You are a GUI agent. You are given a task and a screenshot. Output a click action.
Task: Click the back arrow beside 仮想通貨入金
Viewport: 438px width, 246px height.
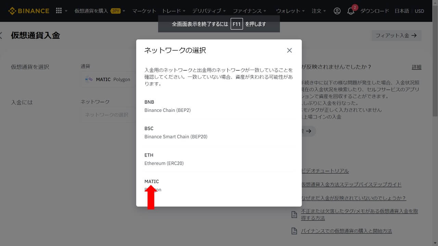(1, 35)
